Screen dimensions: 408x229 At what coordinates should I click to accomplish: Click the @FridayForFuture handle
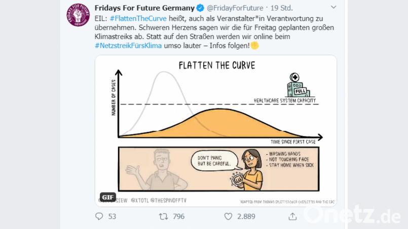[235, 8]
